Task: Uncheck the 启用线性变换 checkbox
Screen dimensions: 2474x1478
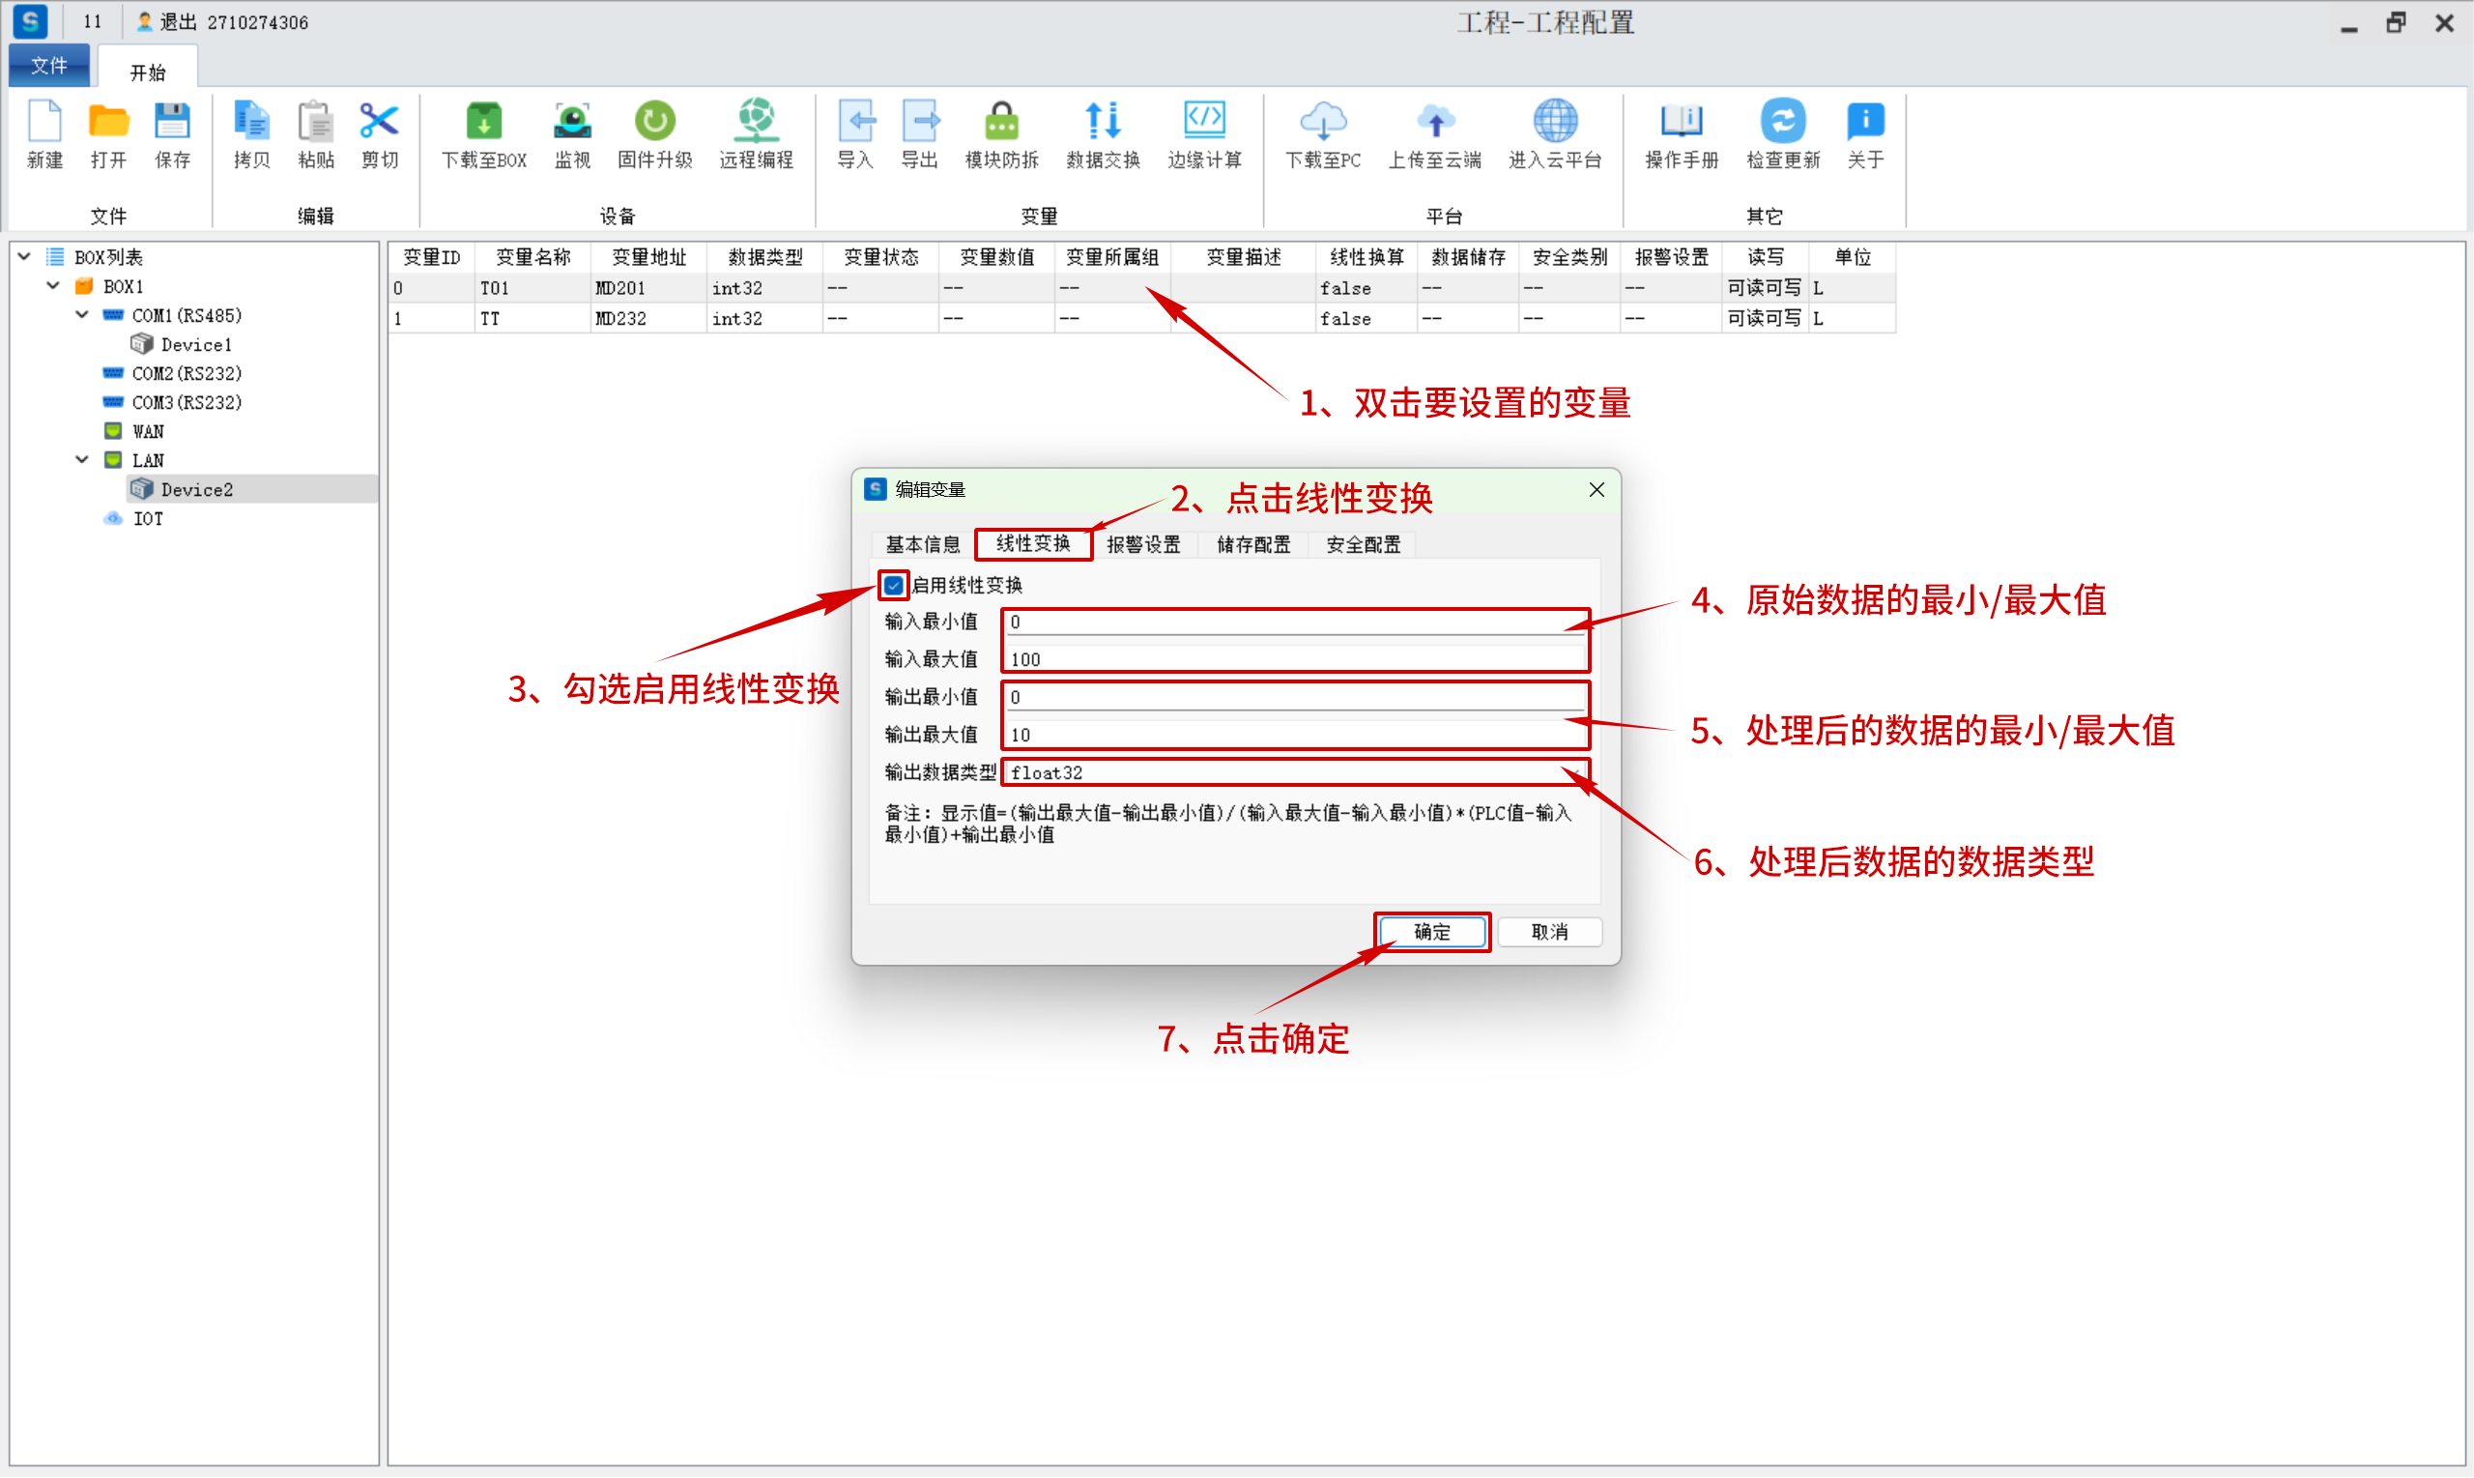Action: pos(893,585)
